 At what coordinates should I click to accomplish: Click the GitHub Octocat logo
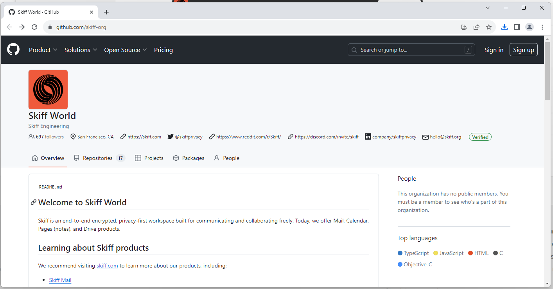coord(13,50)
